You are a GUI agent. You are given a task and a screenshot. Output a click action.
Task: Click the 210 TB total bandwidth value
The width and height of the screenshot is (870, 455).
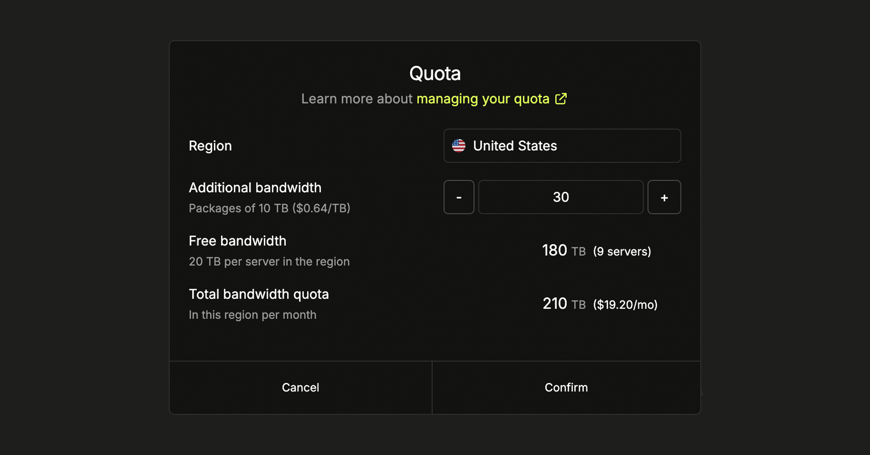[555, 303]
